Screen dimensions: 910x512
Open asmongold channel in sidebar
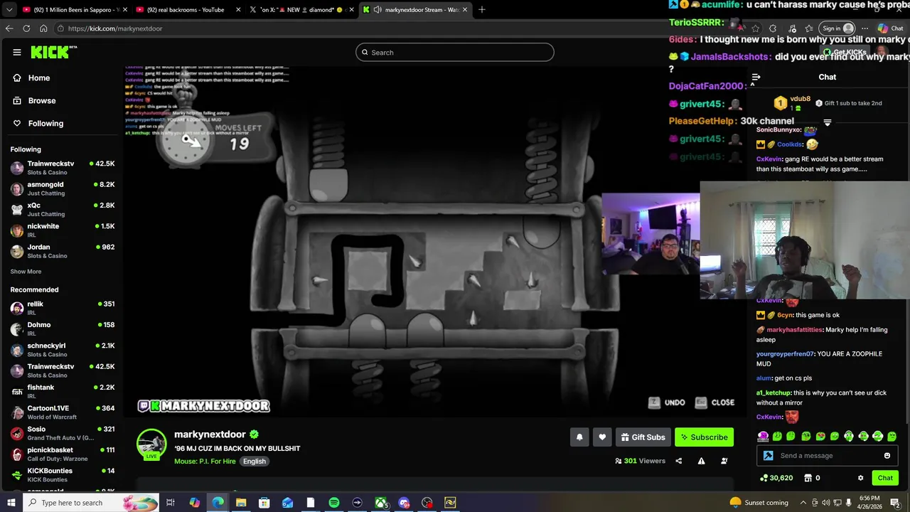[63, 188]
